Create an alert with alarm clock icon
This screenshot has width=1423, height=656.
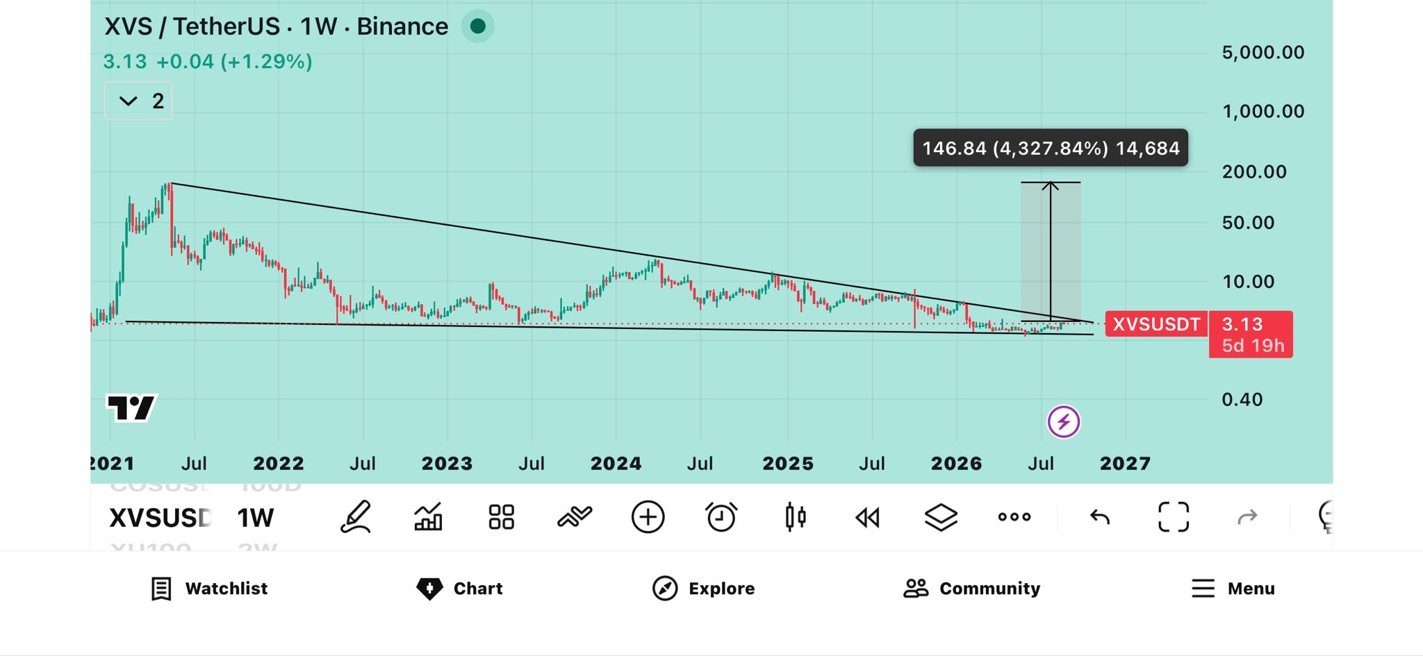(x=721, y=517)
